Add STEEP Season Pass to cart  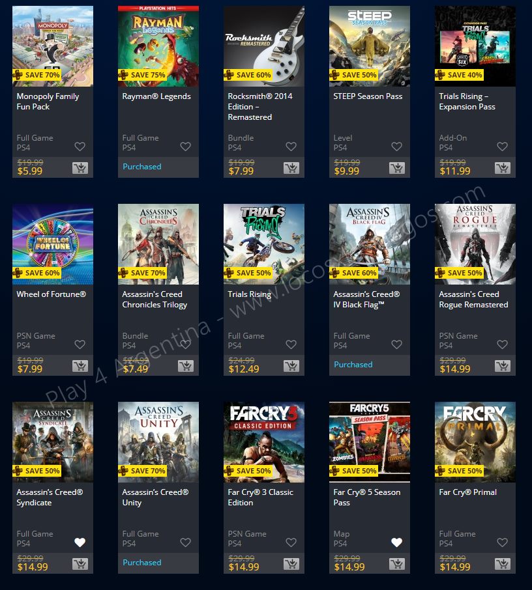coord(397,168)
